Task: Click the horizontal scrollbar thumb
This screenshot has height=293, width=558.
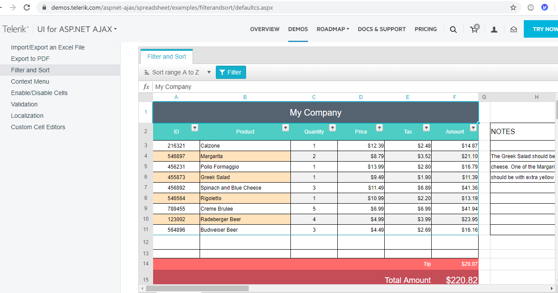Action: [x=197, y=289]
